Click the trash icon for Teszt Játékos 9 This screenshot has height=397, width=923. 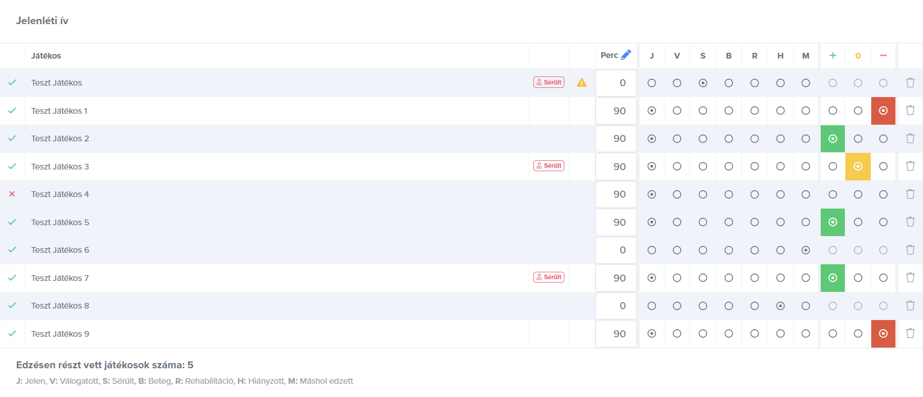coord(910,333)
